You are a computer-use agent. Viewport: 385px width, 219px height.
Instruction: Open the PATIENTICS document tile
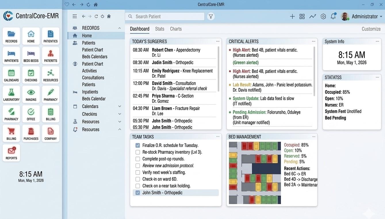(51, 36)
